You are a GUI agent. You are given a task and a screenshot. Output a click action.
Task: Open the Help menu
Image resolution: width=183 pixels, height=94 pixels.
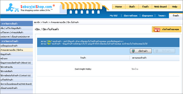point(175,7)
